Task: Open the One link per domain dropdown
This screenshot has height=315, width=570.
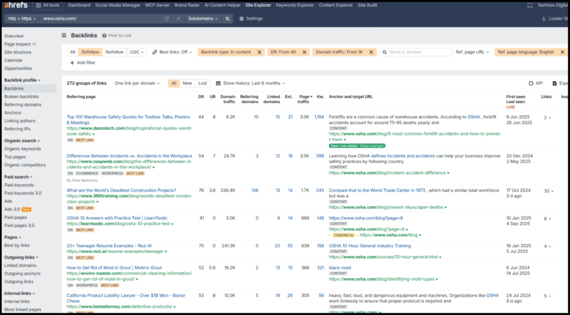Action: [x=137, y=83]
